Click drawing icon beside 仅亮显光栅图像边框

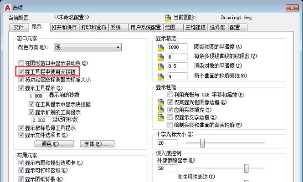tap(160, 102)
